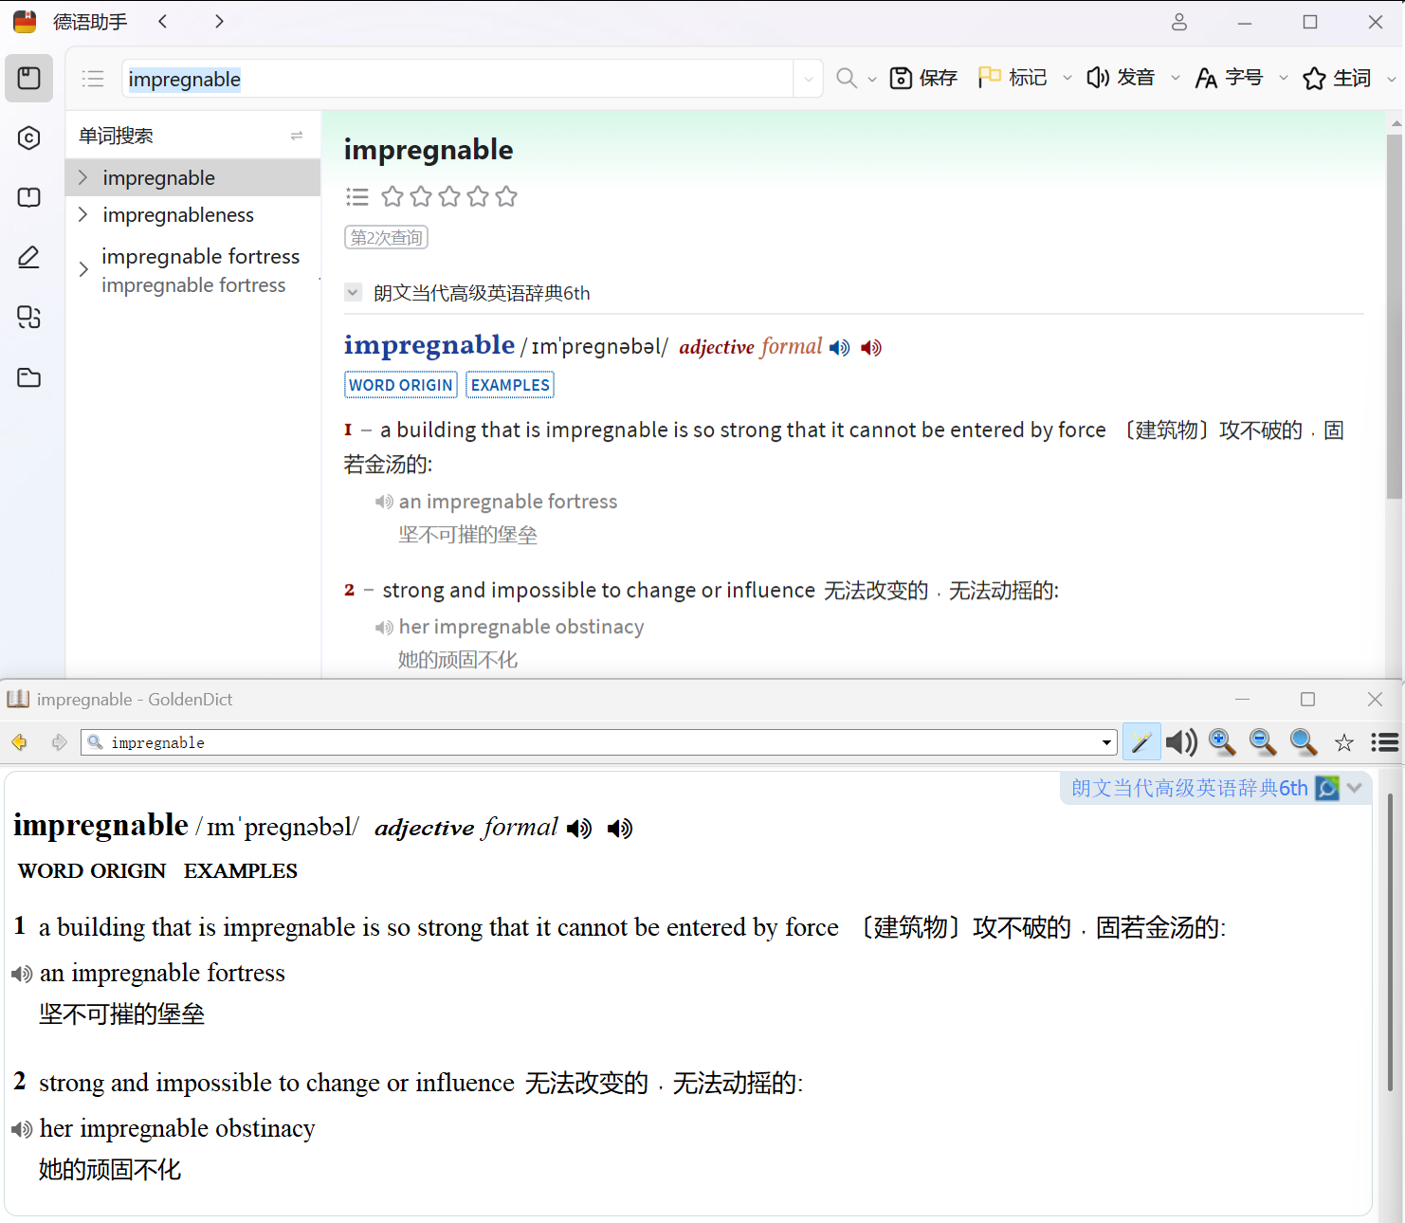Add word to GoldenDict favorites star
The image size is (1405, 1223).
[x=1344, y=742]
